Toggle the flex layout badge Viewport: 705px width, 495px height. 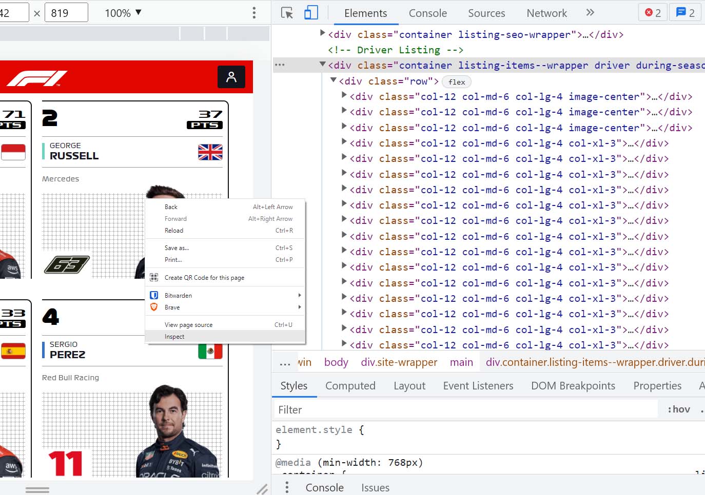456,82
